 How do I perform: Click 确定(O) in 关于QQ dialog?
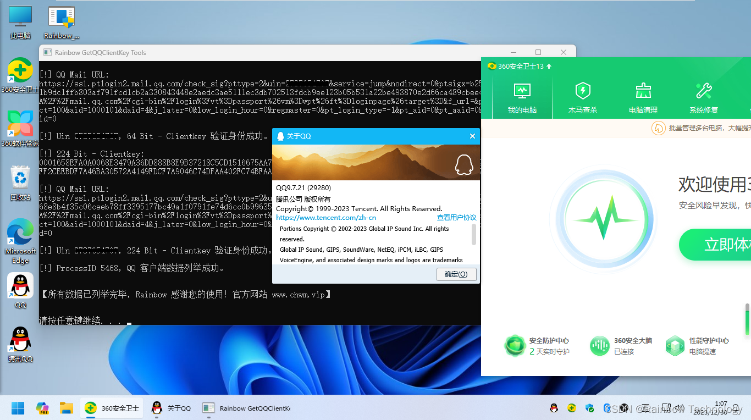tap(456, 274)
